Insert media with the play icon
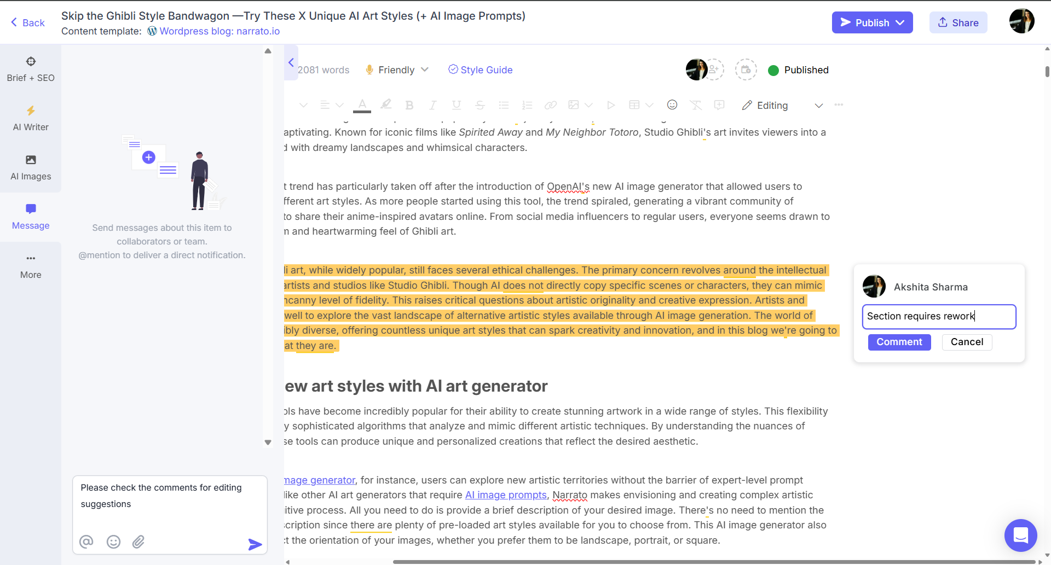This screenshot has height=565, width=1051. [x=611, y=105]
